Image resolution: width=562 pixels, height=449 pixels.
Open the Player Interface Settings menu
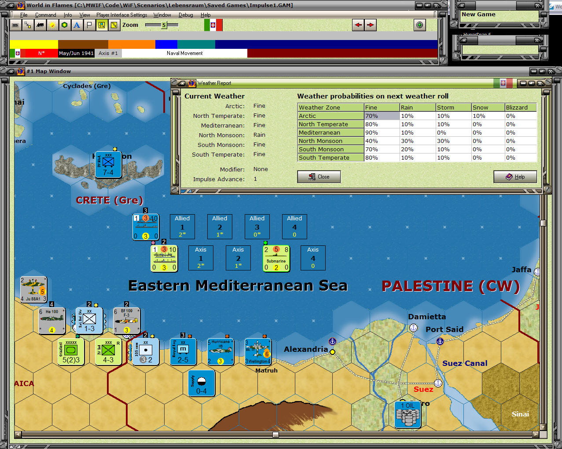[122, 15]
